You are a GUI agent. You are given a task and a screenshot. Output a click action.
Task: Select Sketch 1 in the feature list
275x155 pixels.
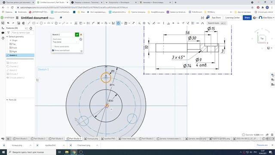pyautogui.click(x=20, y=55)
